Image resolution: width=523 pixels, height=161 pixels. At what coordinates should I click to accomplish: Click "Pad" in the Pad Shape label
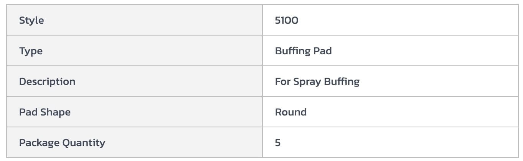click(27, 112)
